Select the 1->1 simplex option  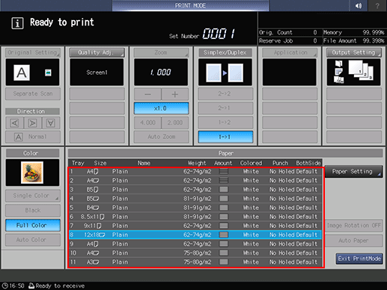[225, 137]
